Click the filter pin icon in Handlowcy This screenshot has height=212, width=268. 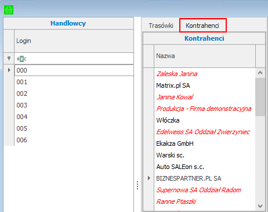tap(9, 58)
